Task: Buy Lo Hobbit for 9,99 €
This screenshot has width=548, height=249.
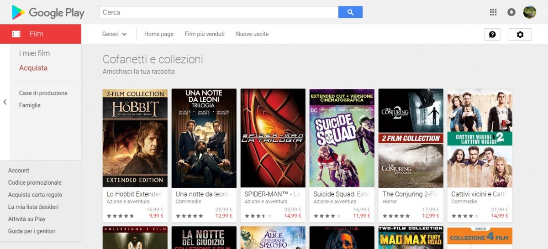Action: pos(156,216)
